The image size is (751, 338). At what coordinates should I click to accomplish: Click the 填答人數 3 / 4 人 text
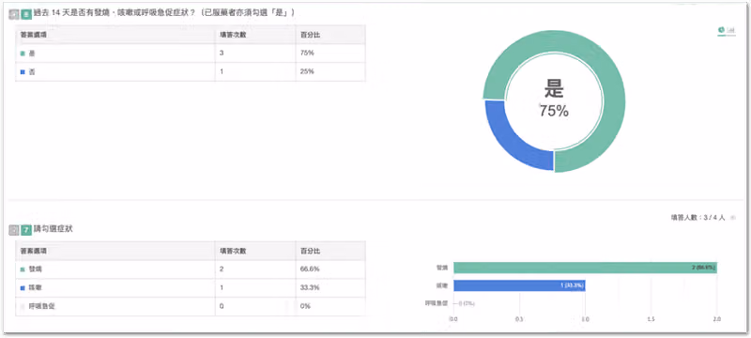pyautogui.click(x=697, y=218)
